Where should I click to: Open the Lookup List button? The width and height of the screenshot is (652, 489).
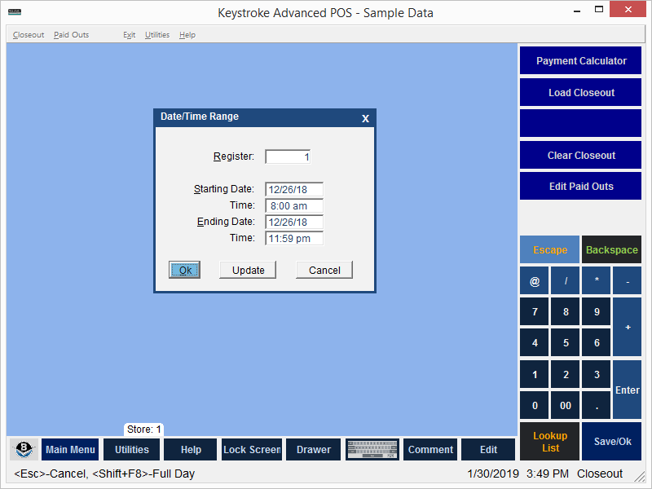(x=549, y=442)
